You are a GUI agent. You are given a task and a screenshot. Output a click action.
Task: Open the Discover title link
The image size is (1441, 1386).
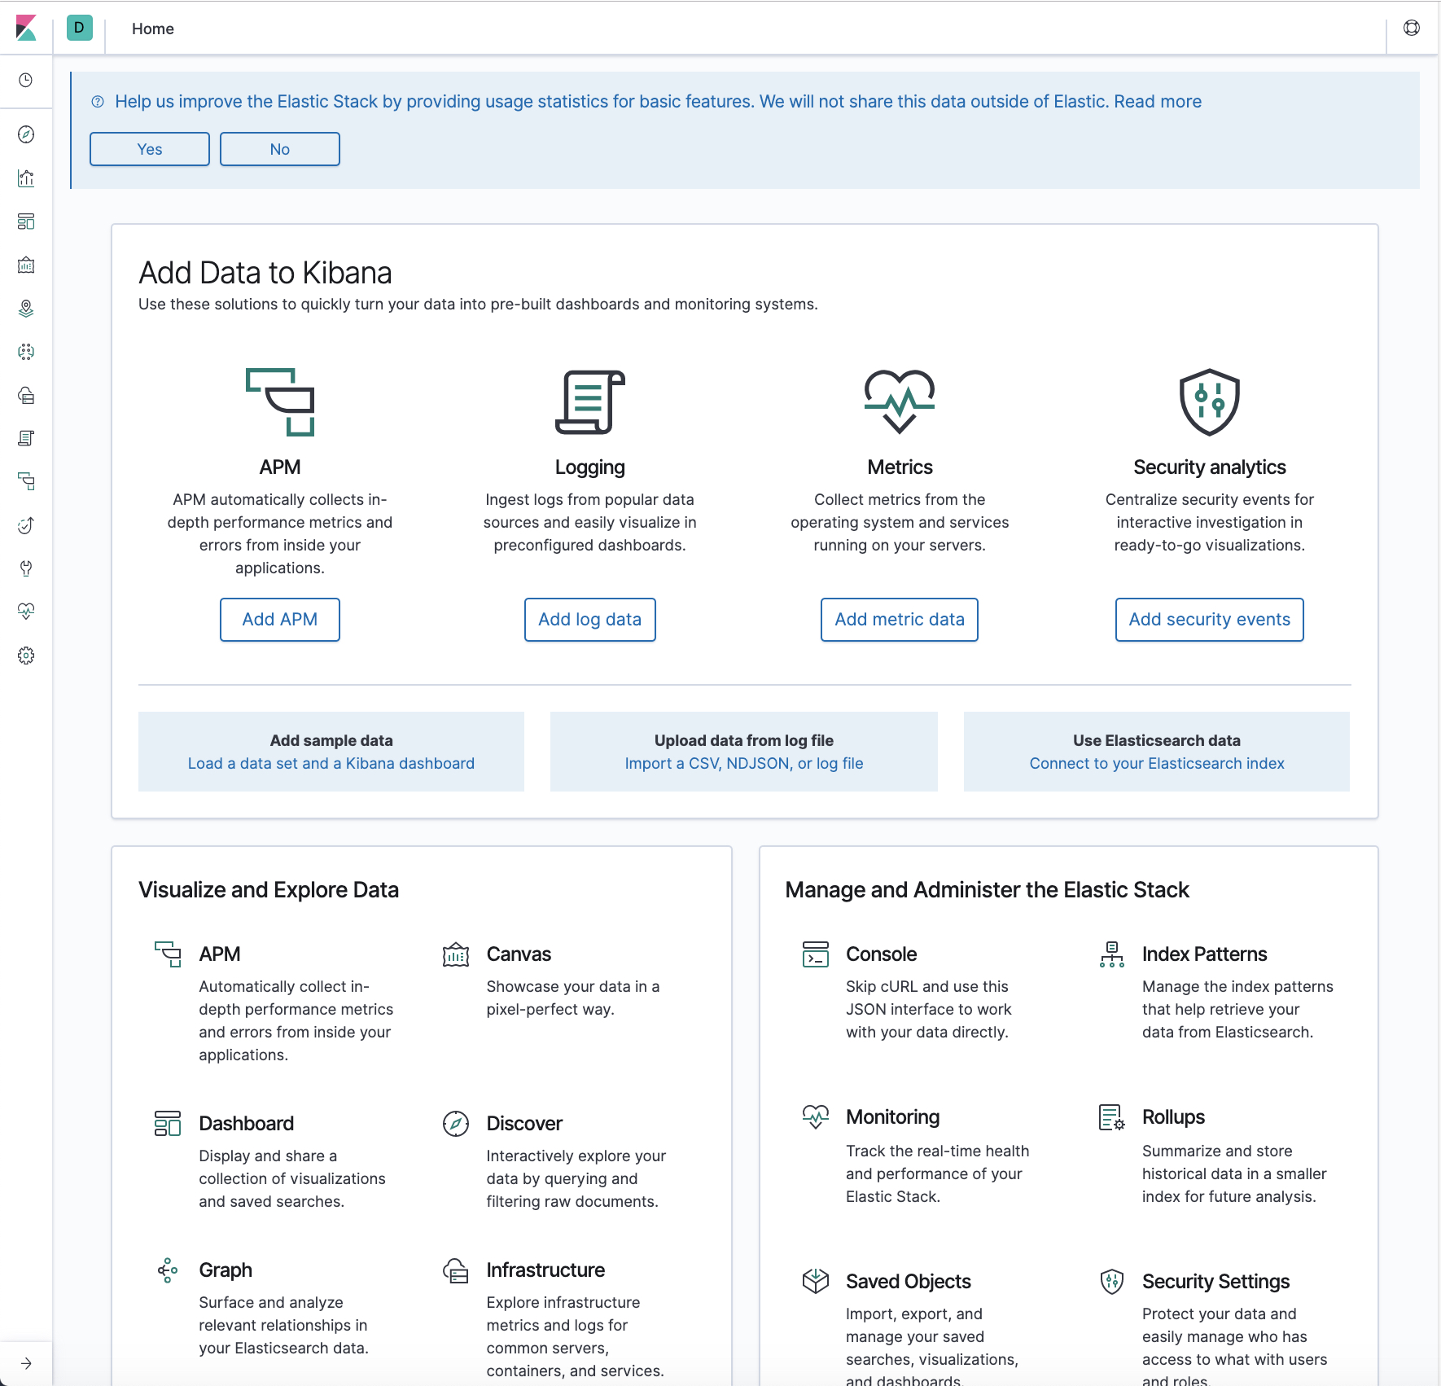pos(524,1124)
